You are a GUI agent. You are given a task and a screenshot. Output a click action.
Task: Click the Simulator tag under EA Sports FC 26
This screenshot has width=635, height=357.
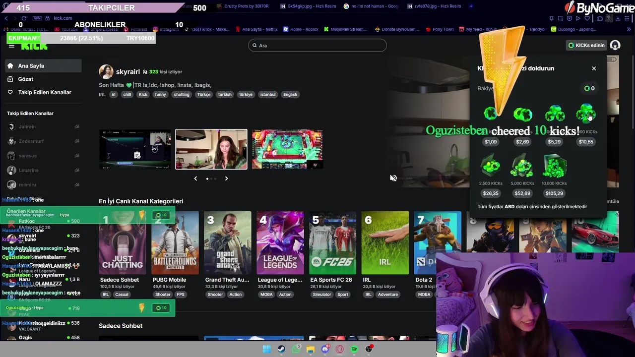coord(322,295)
